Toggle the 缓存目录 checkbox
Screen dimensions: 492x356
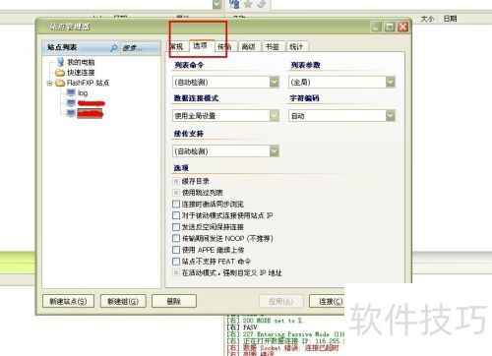point(176,181)
